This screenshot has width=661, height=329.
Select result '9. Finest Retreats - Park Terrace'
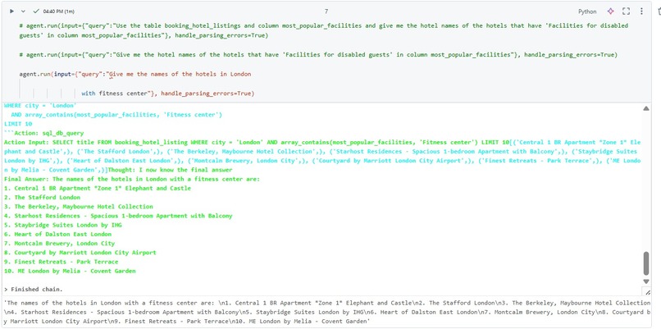point(63,262)
